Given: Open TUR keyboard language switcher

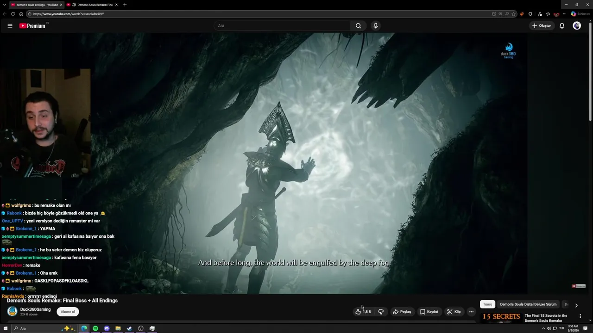Looking at the screenshot, I should (x=561, y=328).
